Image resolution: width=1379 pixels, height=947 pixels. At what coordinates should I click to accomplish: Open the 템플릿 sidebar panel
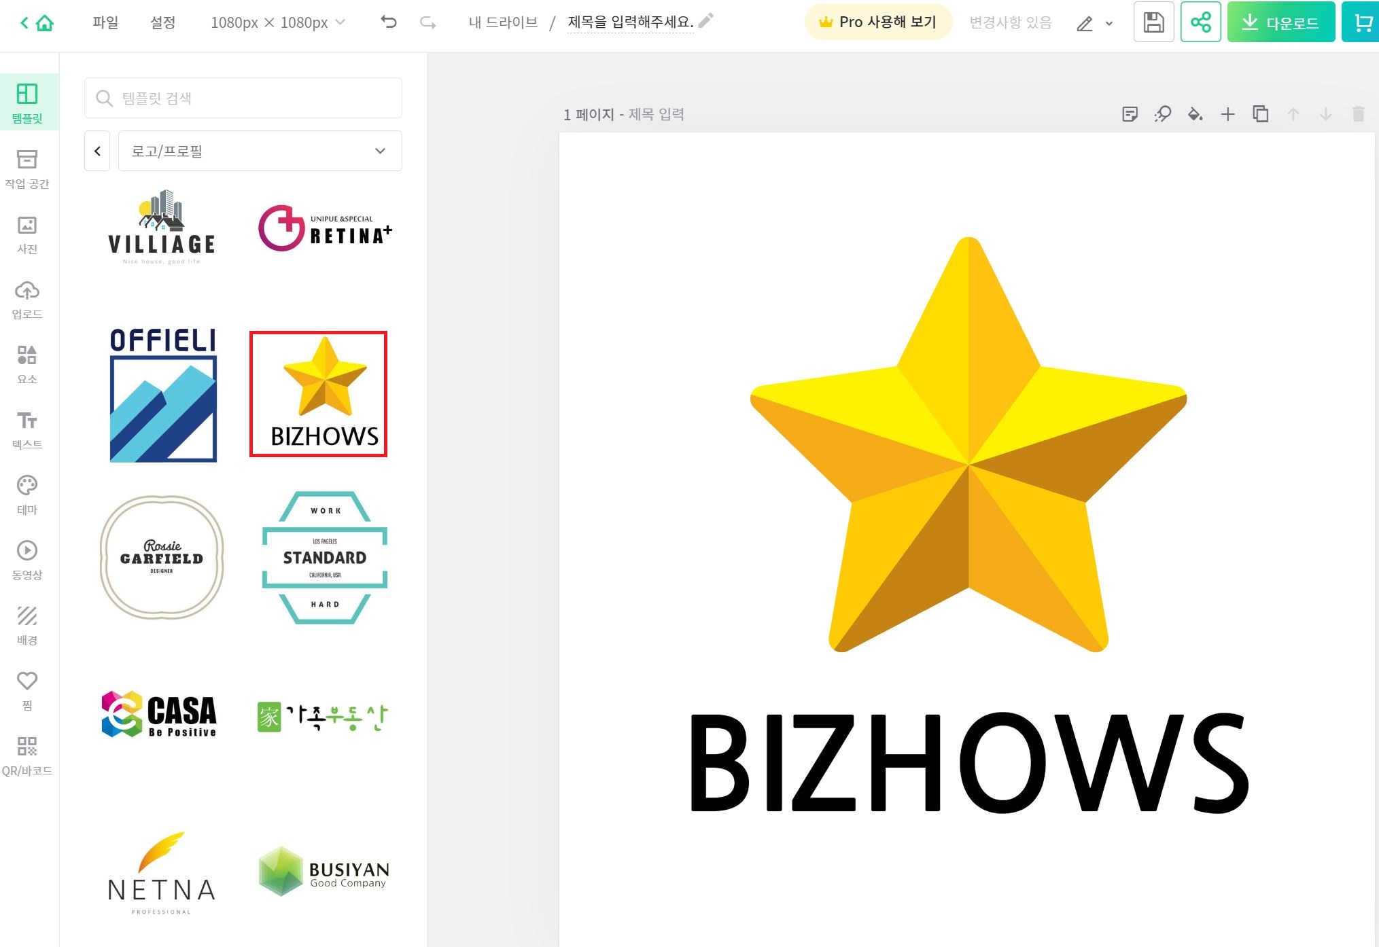pos(27,103)
